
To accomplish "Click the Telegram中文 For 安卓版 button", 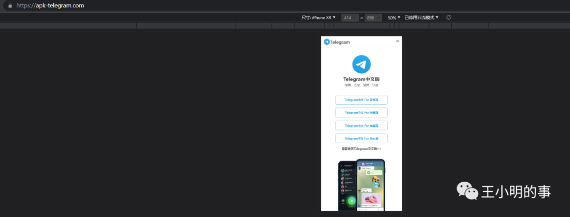I will [362, 100].
